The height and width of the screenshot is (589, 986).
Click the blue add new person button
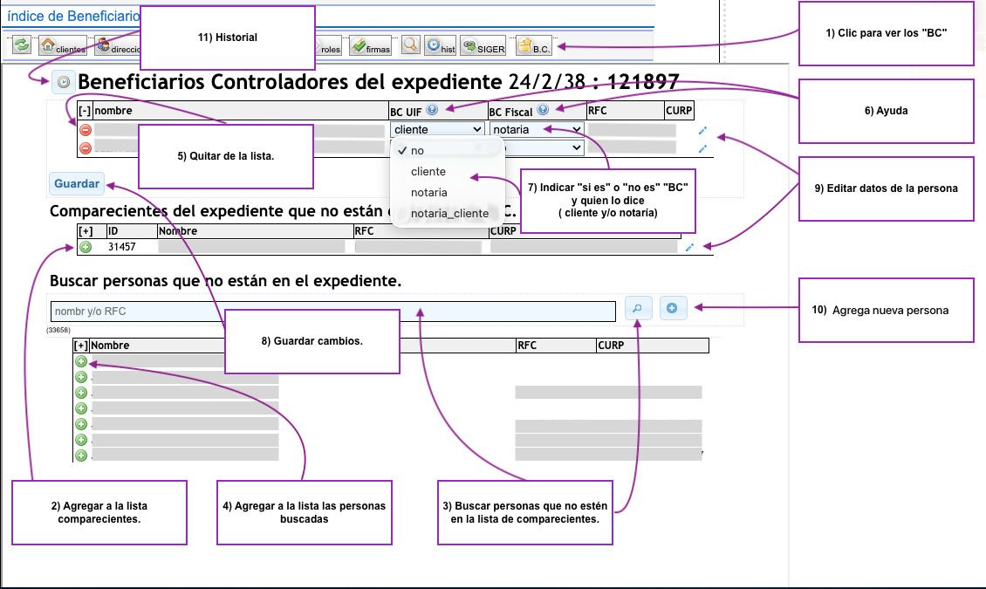[673, 308]
